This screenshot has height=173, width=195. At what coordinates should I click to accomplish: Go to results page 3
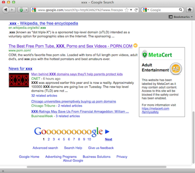(54, 139)
